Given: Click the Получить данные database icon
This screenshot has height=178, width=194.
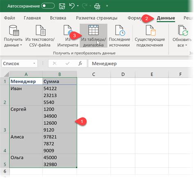Looking at the screenshot, I should click(14, 30).
